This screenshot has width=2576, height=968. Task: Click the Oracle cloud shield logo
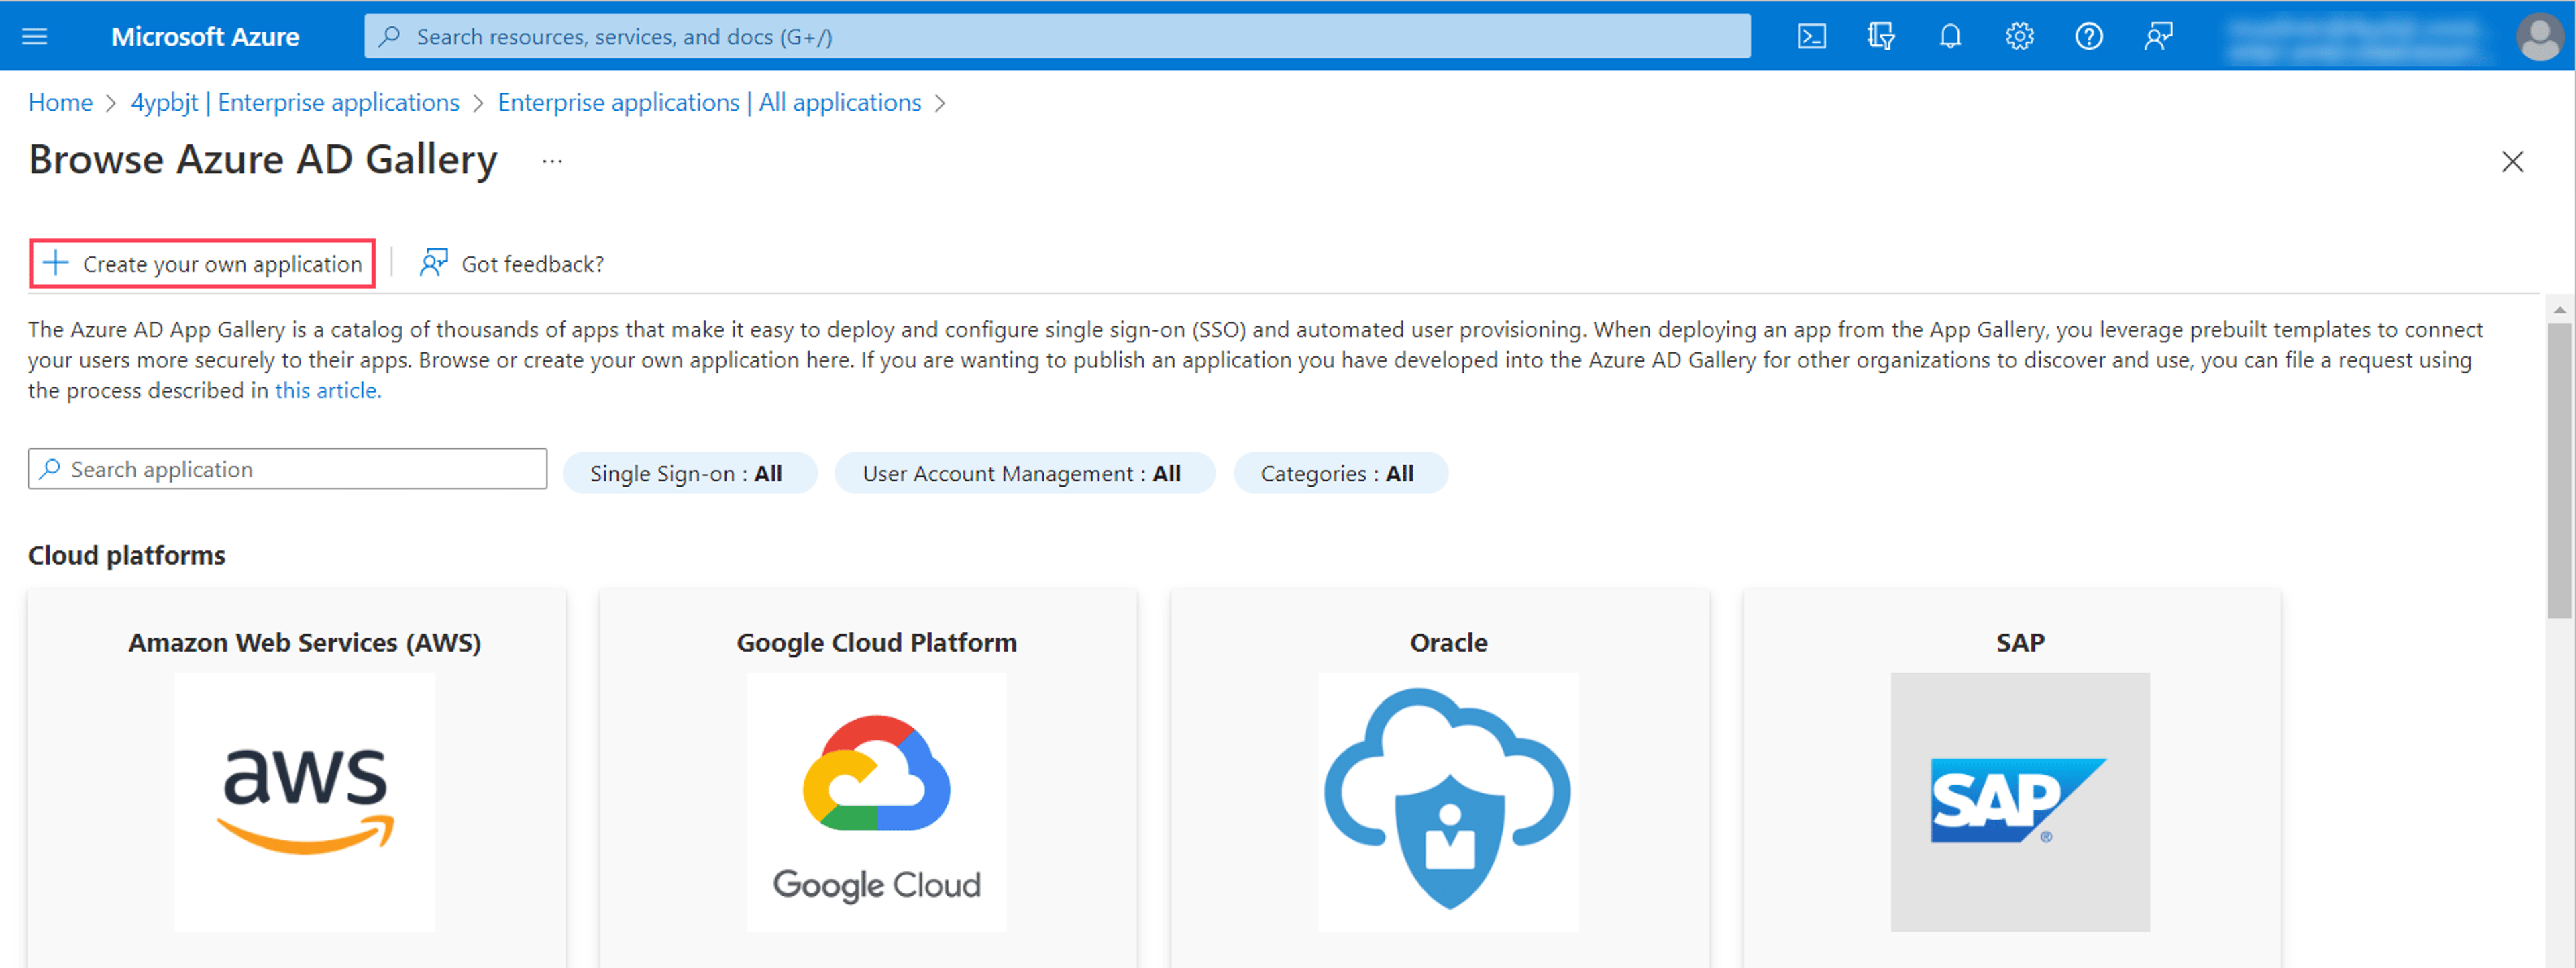tap(1448, 802)
